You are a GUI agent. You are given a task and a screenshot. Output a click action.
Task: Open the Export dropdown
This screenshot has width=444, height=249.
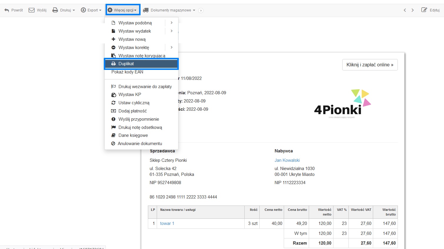[91, 10]
